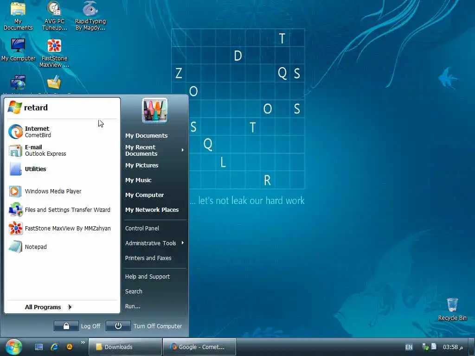Viewport: 475px width, 356px height.
Task: Expand Administrative Tools submenu
Action: [154, 243]
